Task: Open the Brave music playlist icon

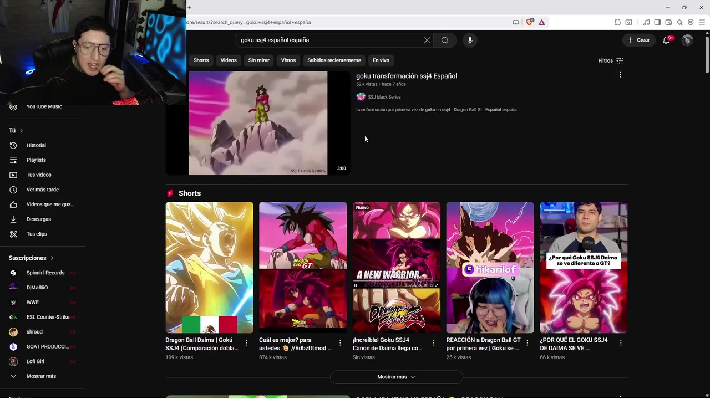Action: pyautogui.click(x=646, y=22)
